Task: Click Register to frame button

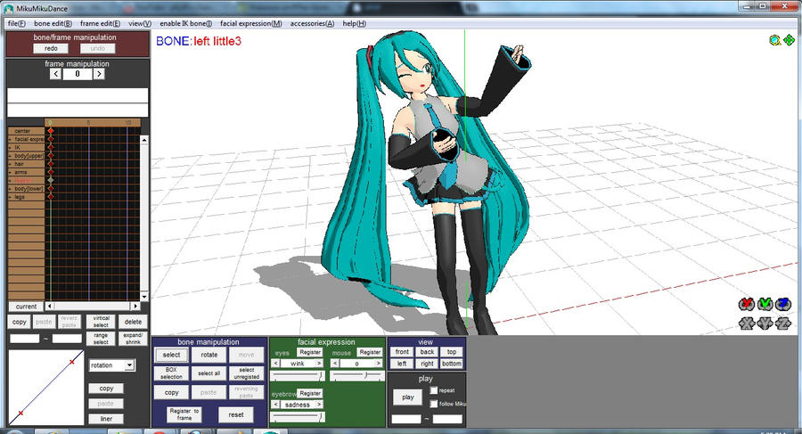Action: click(184, 414)
